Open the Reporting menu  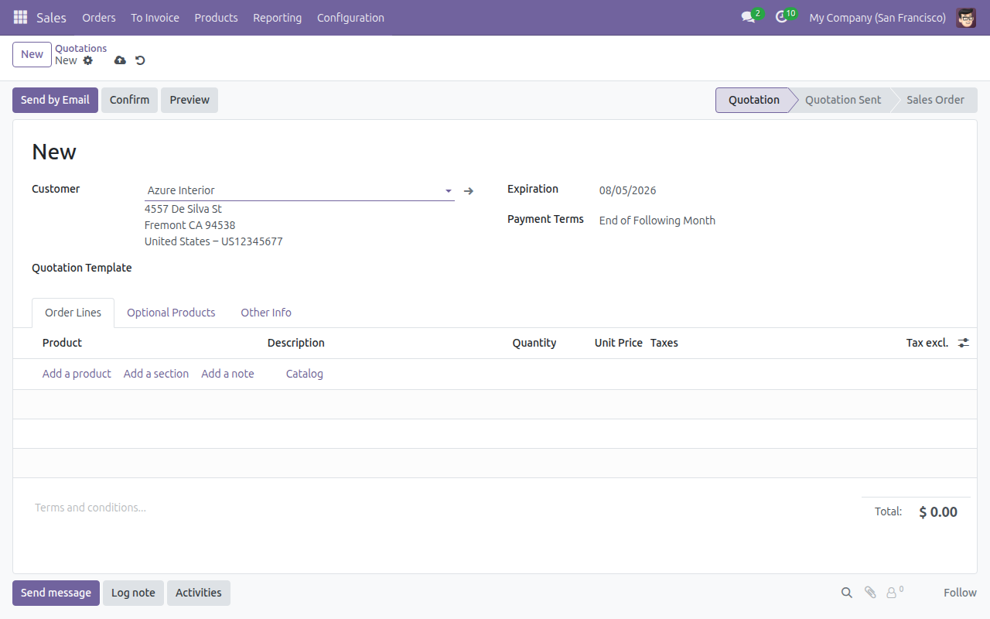tap(277, 17)
